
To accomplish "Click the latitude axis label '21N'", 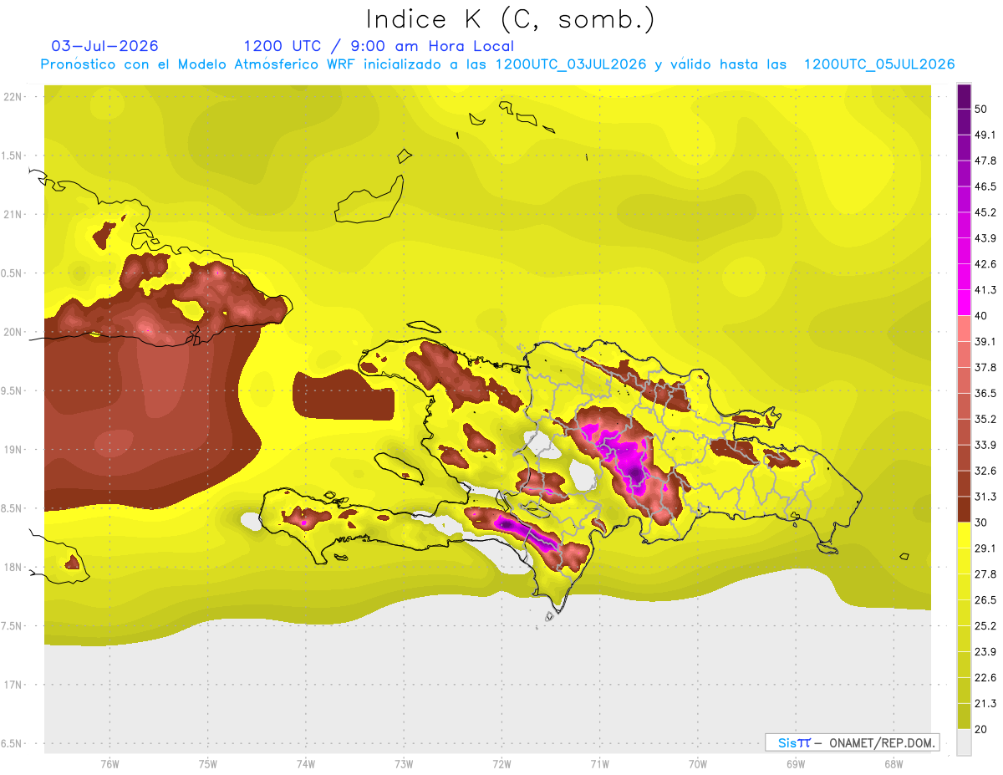I will (x=14, y=214).
